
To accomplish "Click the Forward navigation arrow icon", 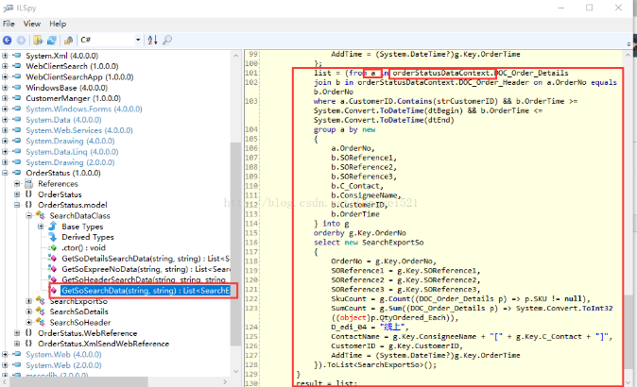I will (x=21, y=40).
